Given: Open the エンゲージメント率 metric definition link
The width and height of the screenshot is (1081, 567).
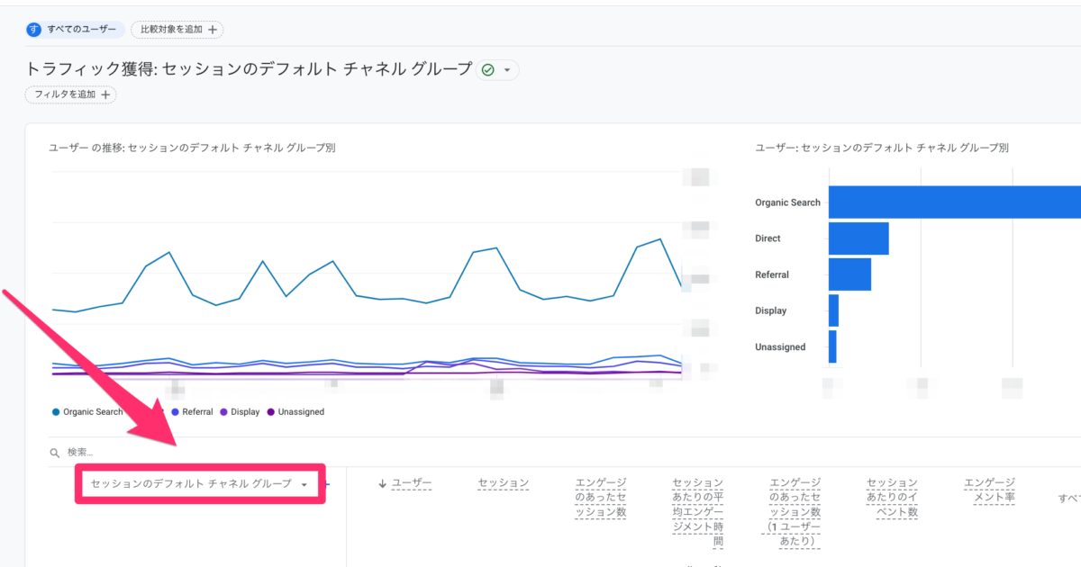Looking at the screenshot, I should click(990, 490).
